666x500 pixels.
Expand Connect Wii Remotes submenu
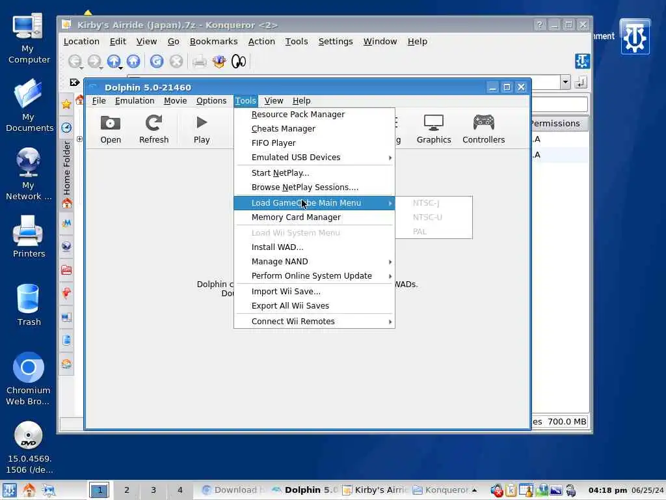[x=314, y=322]
